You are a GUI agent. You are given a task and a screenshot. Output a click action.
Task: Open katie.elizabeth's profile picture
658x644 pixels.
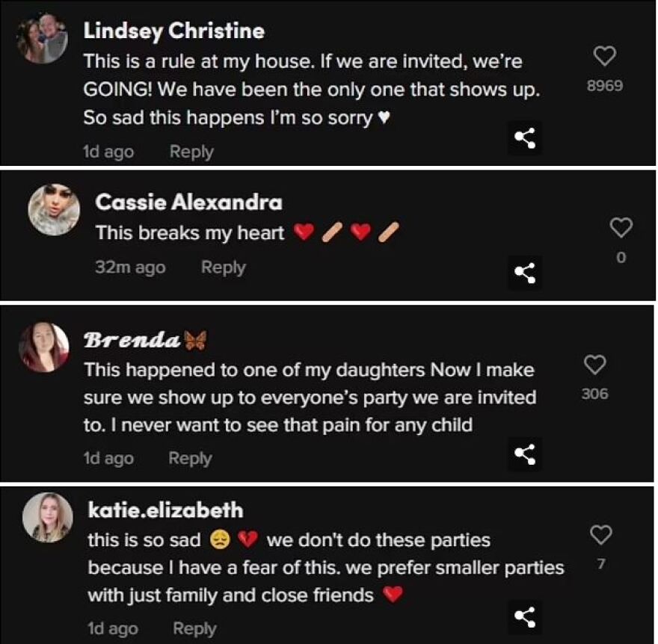(48, 518)
